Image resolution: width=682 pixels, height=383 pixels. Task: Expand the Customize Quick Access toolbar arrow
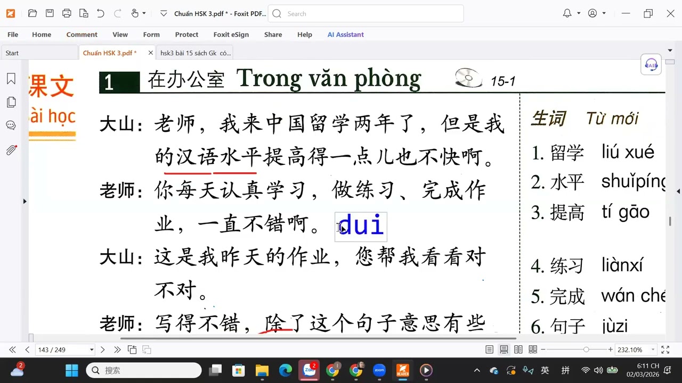163,13
